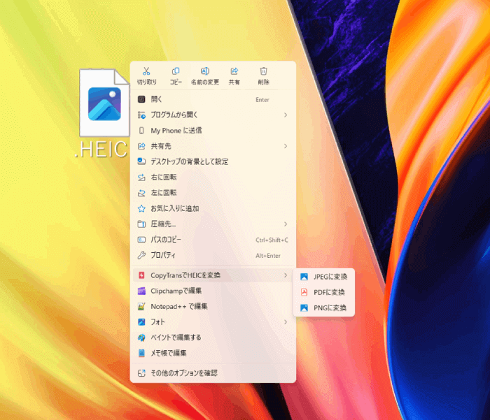Click the Notepad (メモ帳) icon
This screenshot has height=420, width=490.
pos(141,353)
